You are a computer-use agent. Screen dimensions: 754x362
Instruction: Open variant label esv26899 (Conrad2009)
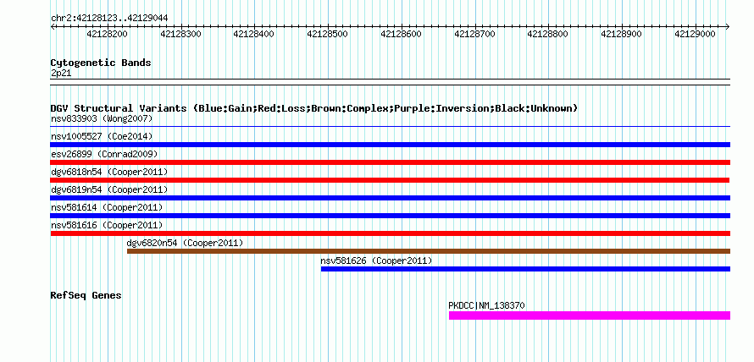[x=104, y=154]
